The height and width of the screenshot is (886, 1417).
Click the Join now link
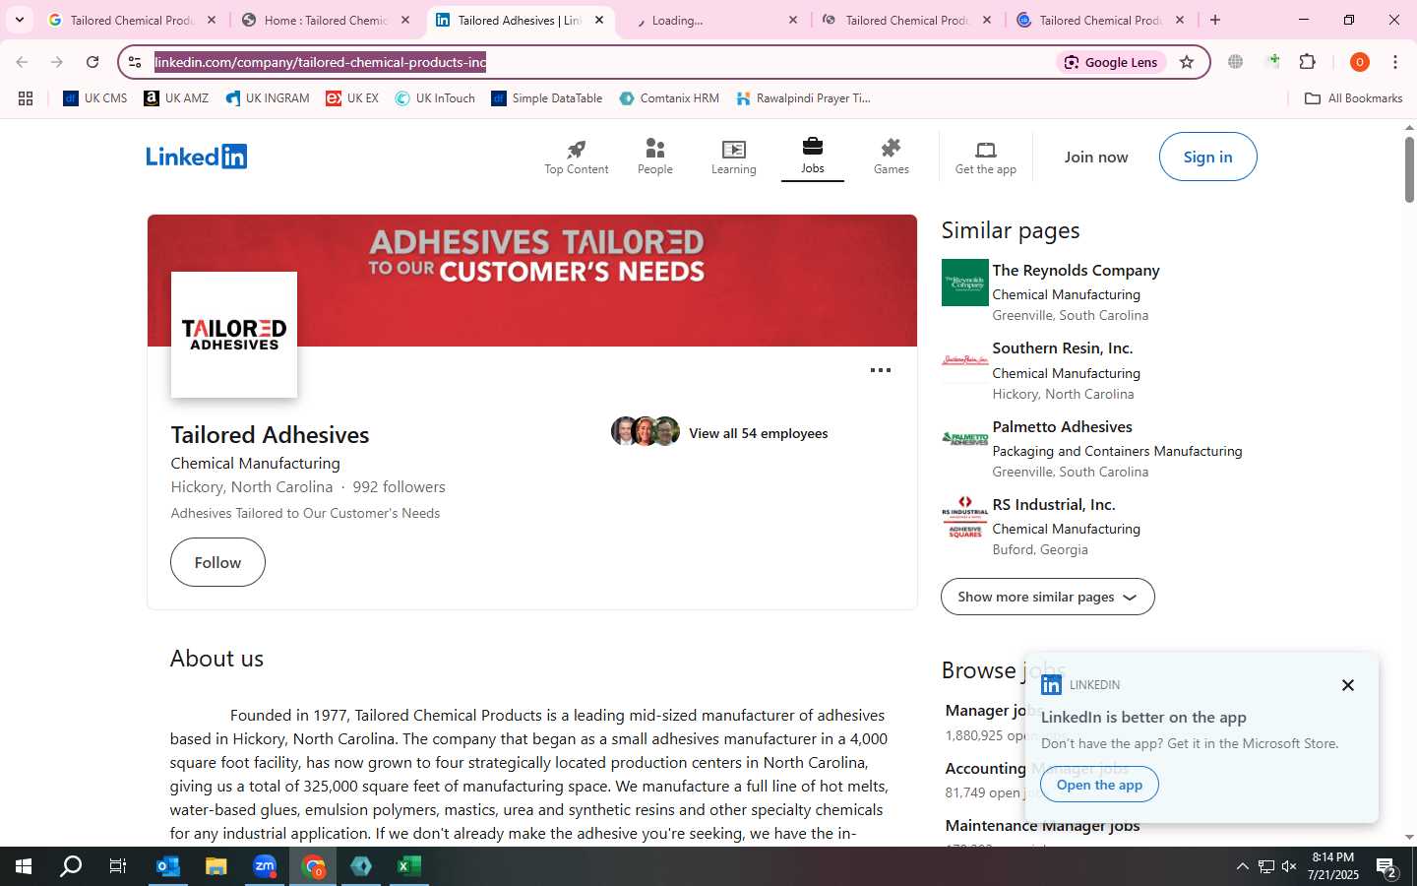1096,157
